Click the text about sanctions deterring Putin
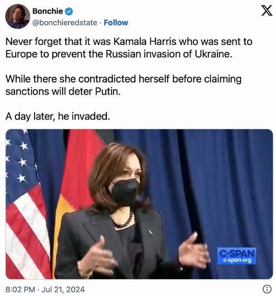 click(123, 85)
